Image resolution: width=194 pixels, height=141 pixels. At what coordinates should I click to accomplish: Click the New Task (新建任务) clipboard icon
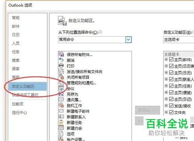[61, 122]
